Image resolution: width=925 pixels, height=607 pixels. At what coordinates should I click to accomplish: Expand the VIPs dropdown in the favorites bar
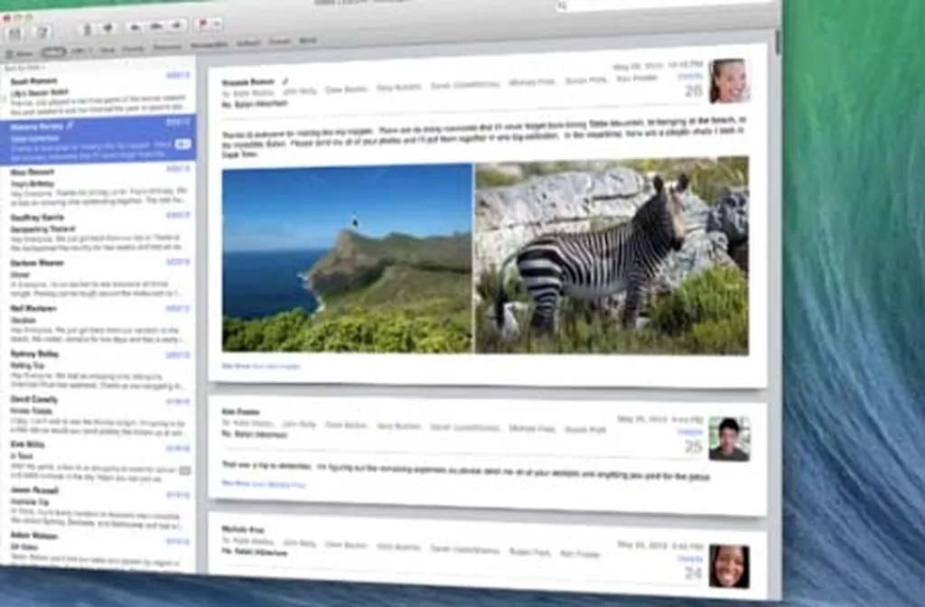click(79, 51)
